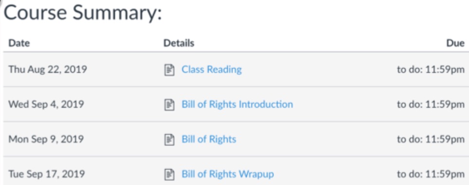Image resolution: width=469 pixels, height=185 pixels.
Task: Click the due time in Bill of Rights Wrapup row
Action: tap(431, 174)
